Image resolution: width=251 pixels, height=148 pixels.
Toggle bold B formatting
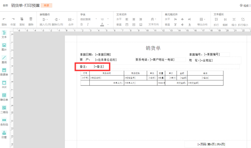[82, 24]
